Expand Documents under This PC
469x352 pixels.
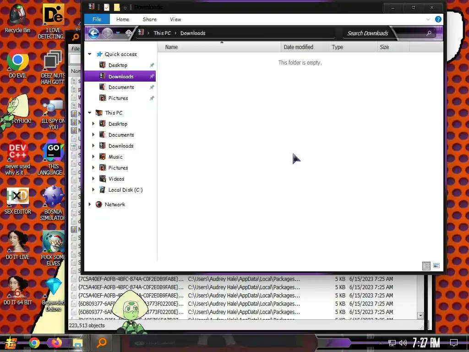point(93,135)
